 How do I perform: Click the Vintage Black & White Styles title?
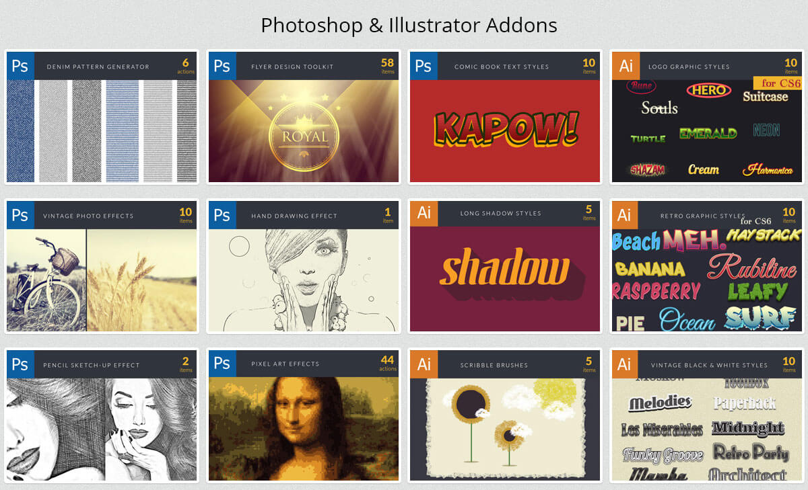click(x=709, y=365)
